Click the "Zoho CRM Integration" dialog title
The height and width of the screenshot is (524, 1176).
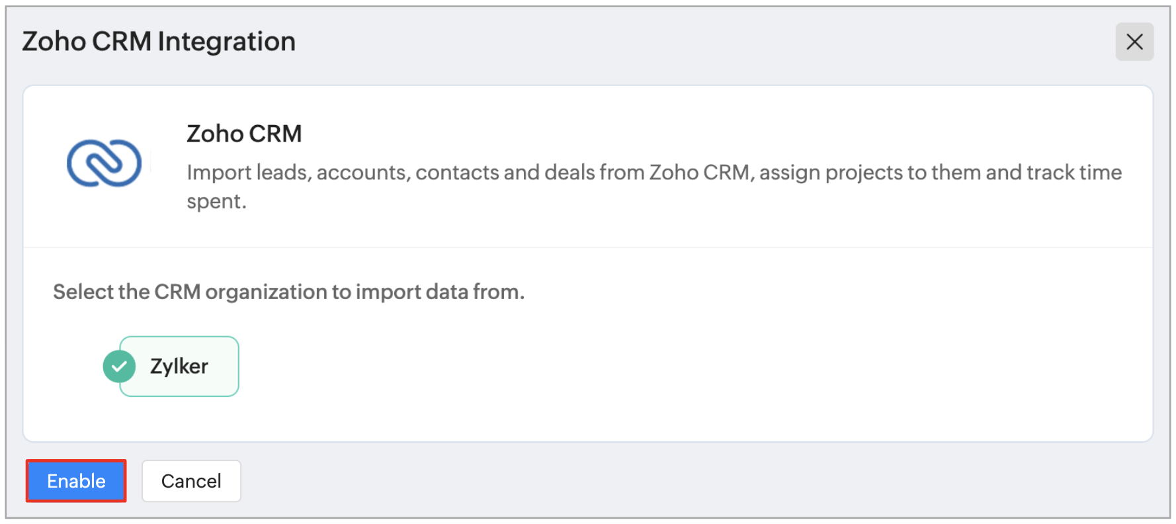pyautogui.click(x=159, y=42)
